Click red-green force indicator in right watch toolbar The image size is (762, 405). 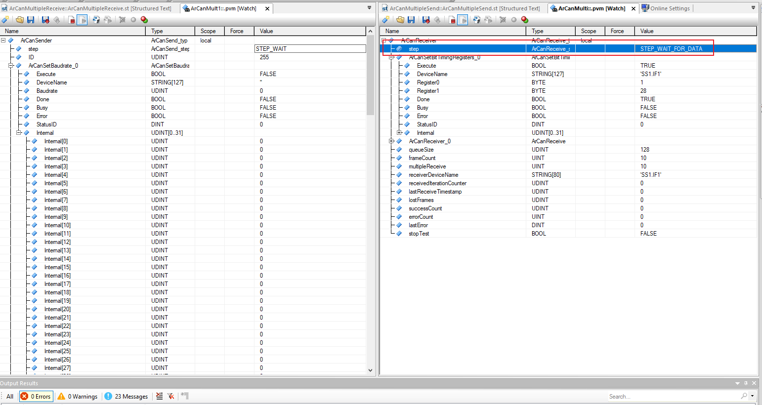(525, 20)
